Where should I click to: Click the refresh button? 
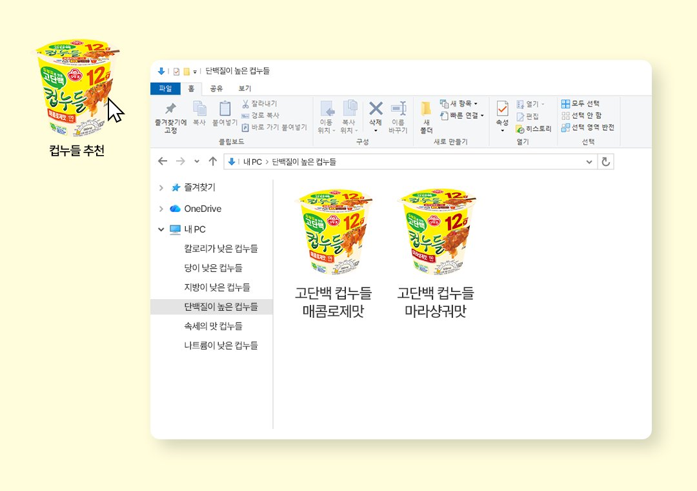coord(605,162)
